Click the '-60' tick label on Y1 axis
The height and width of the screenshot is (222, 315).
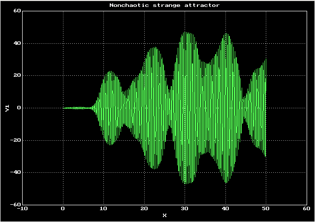pos(16,204)
